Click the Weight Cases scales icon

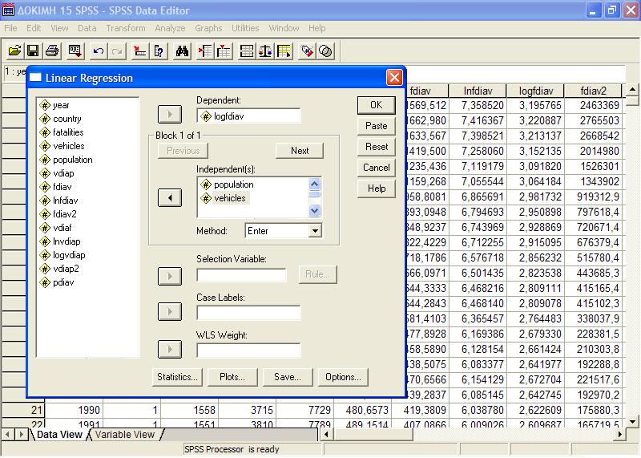(x=265, y=51)
